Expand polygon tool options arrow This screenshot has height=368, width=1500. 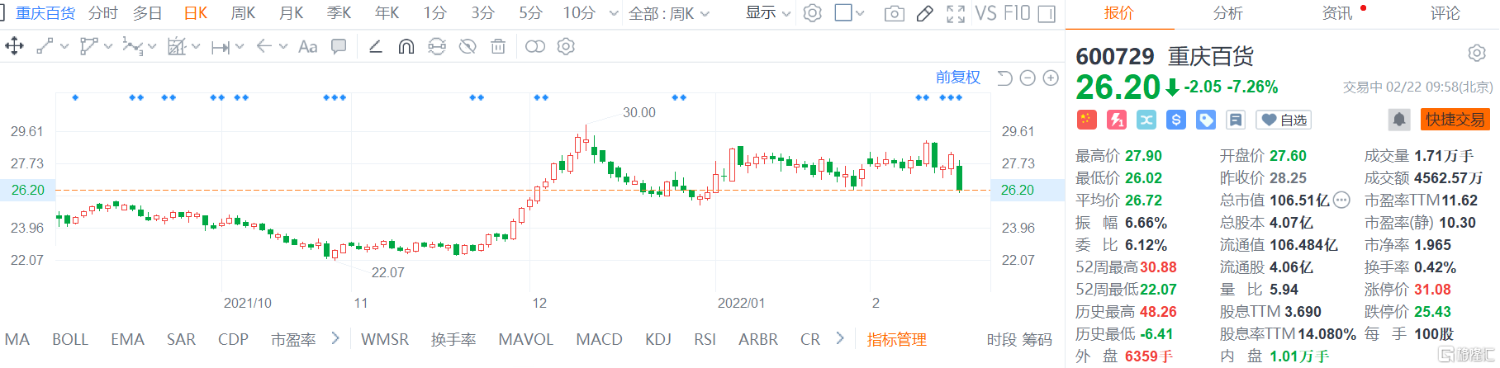[x=108, y=47]
